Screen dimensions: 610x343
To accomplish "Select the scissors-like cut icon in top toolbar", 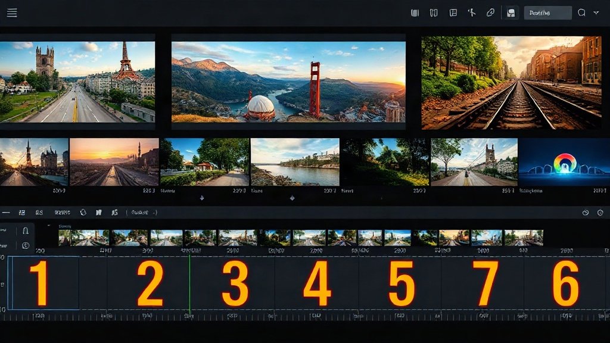I will coord(472,13).
